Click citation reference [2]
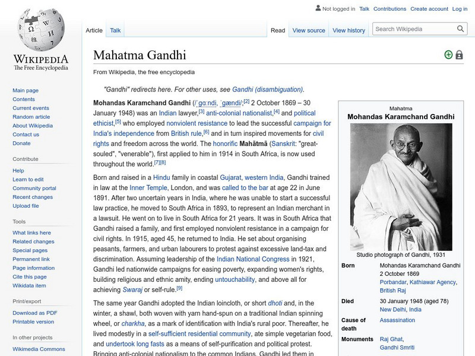 click(246, 101)
